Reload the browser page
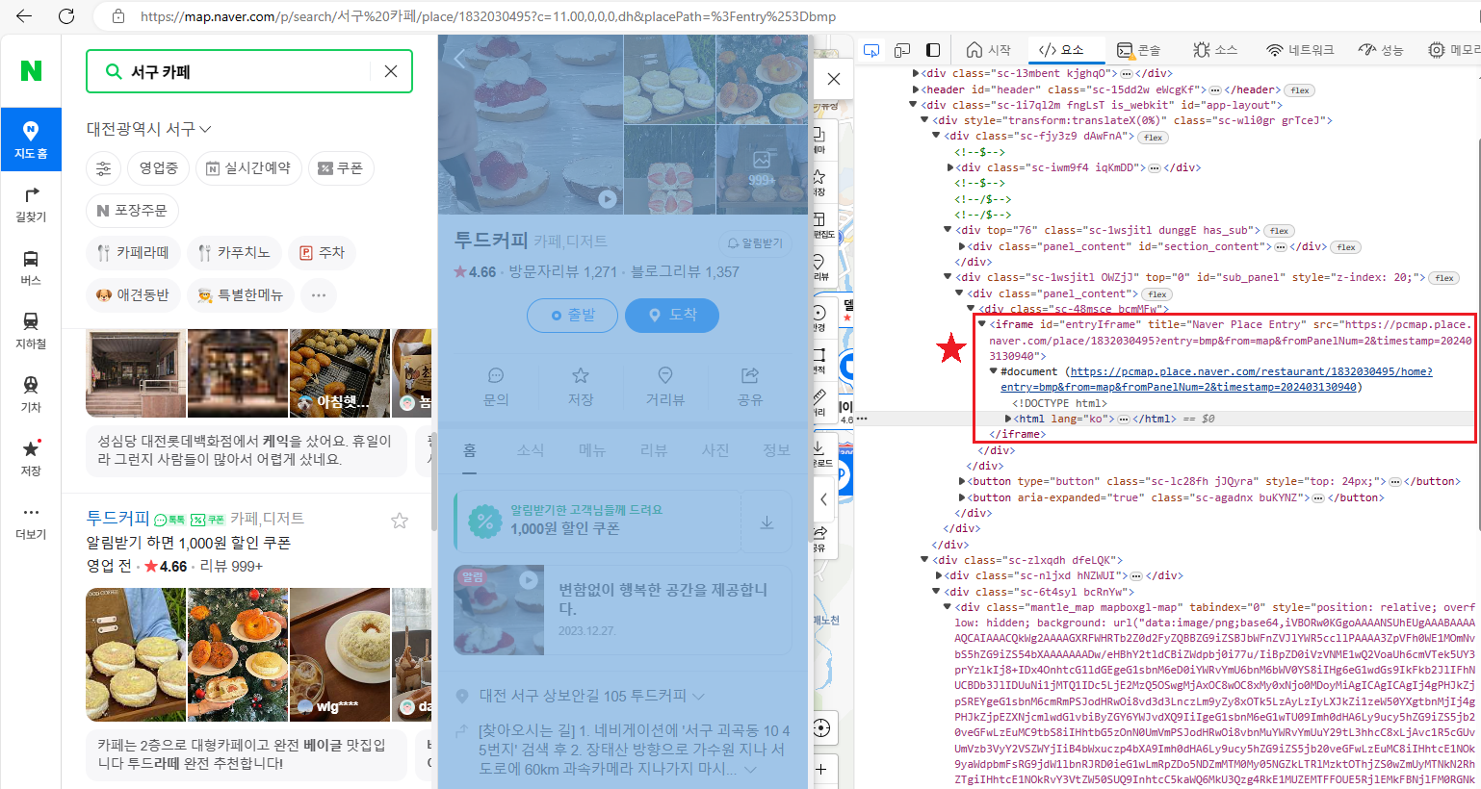 (x=66, y=16)
